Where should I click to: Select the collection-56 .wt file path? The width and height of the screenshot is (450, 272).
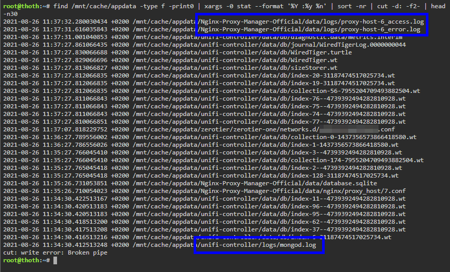click(x=276, y=91)
